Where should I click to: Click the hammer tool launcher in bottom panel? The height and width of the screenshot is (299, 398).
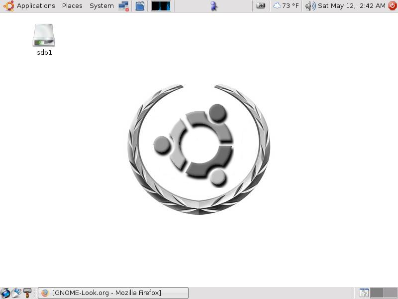27,293
